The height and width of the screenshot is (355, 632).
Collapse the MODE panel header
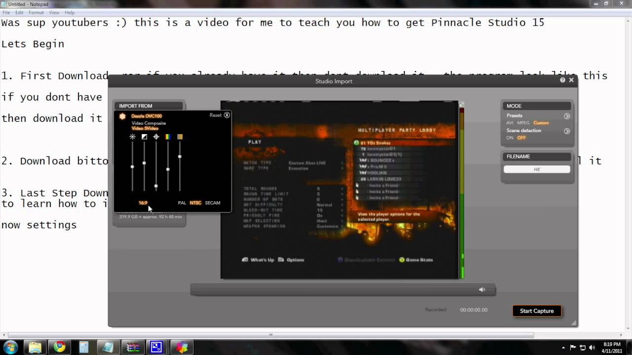coord(537,106)
